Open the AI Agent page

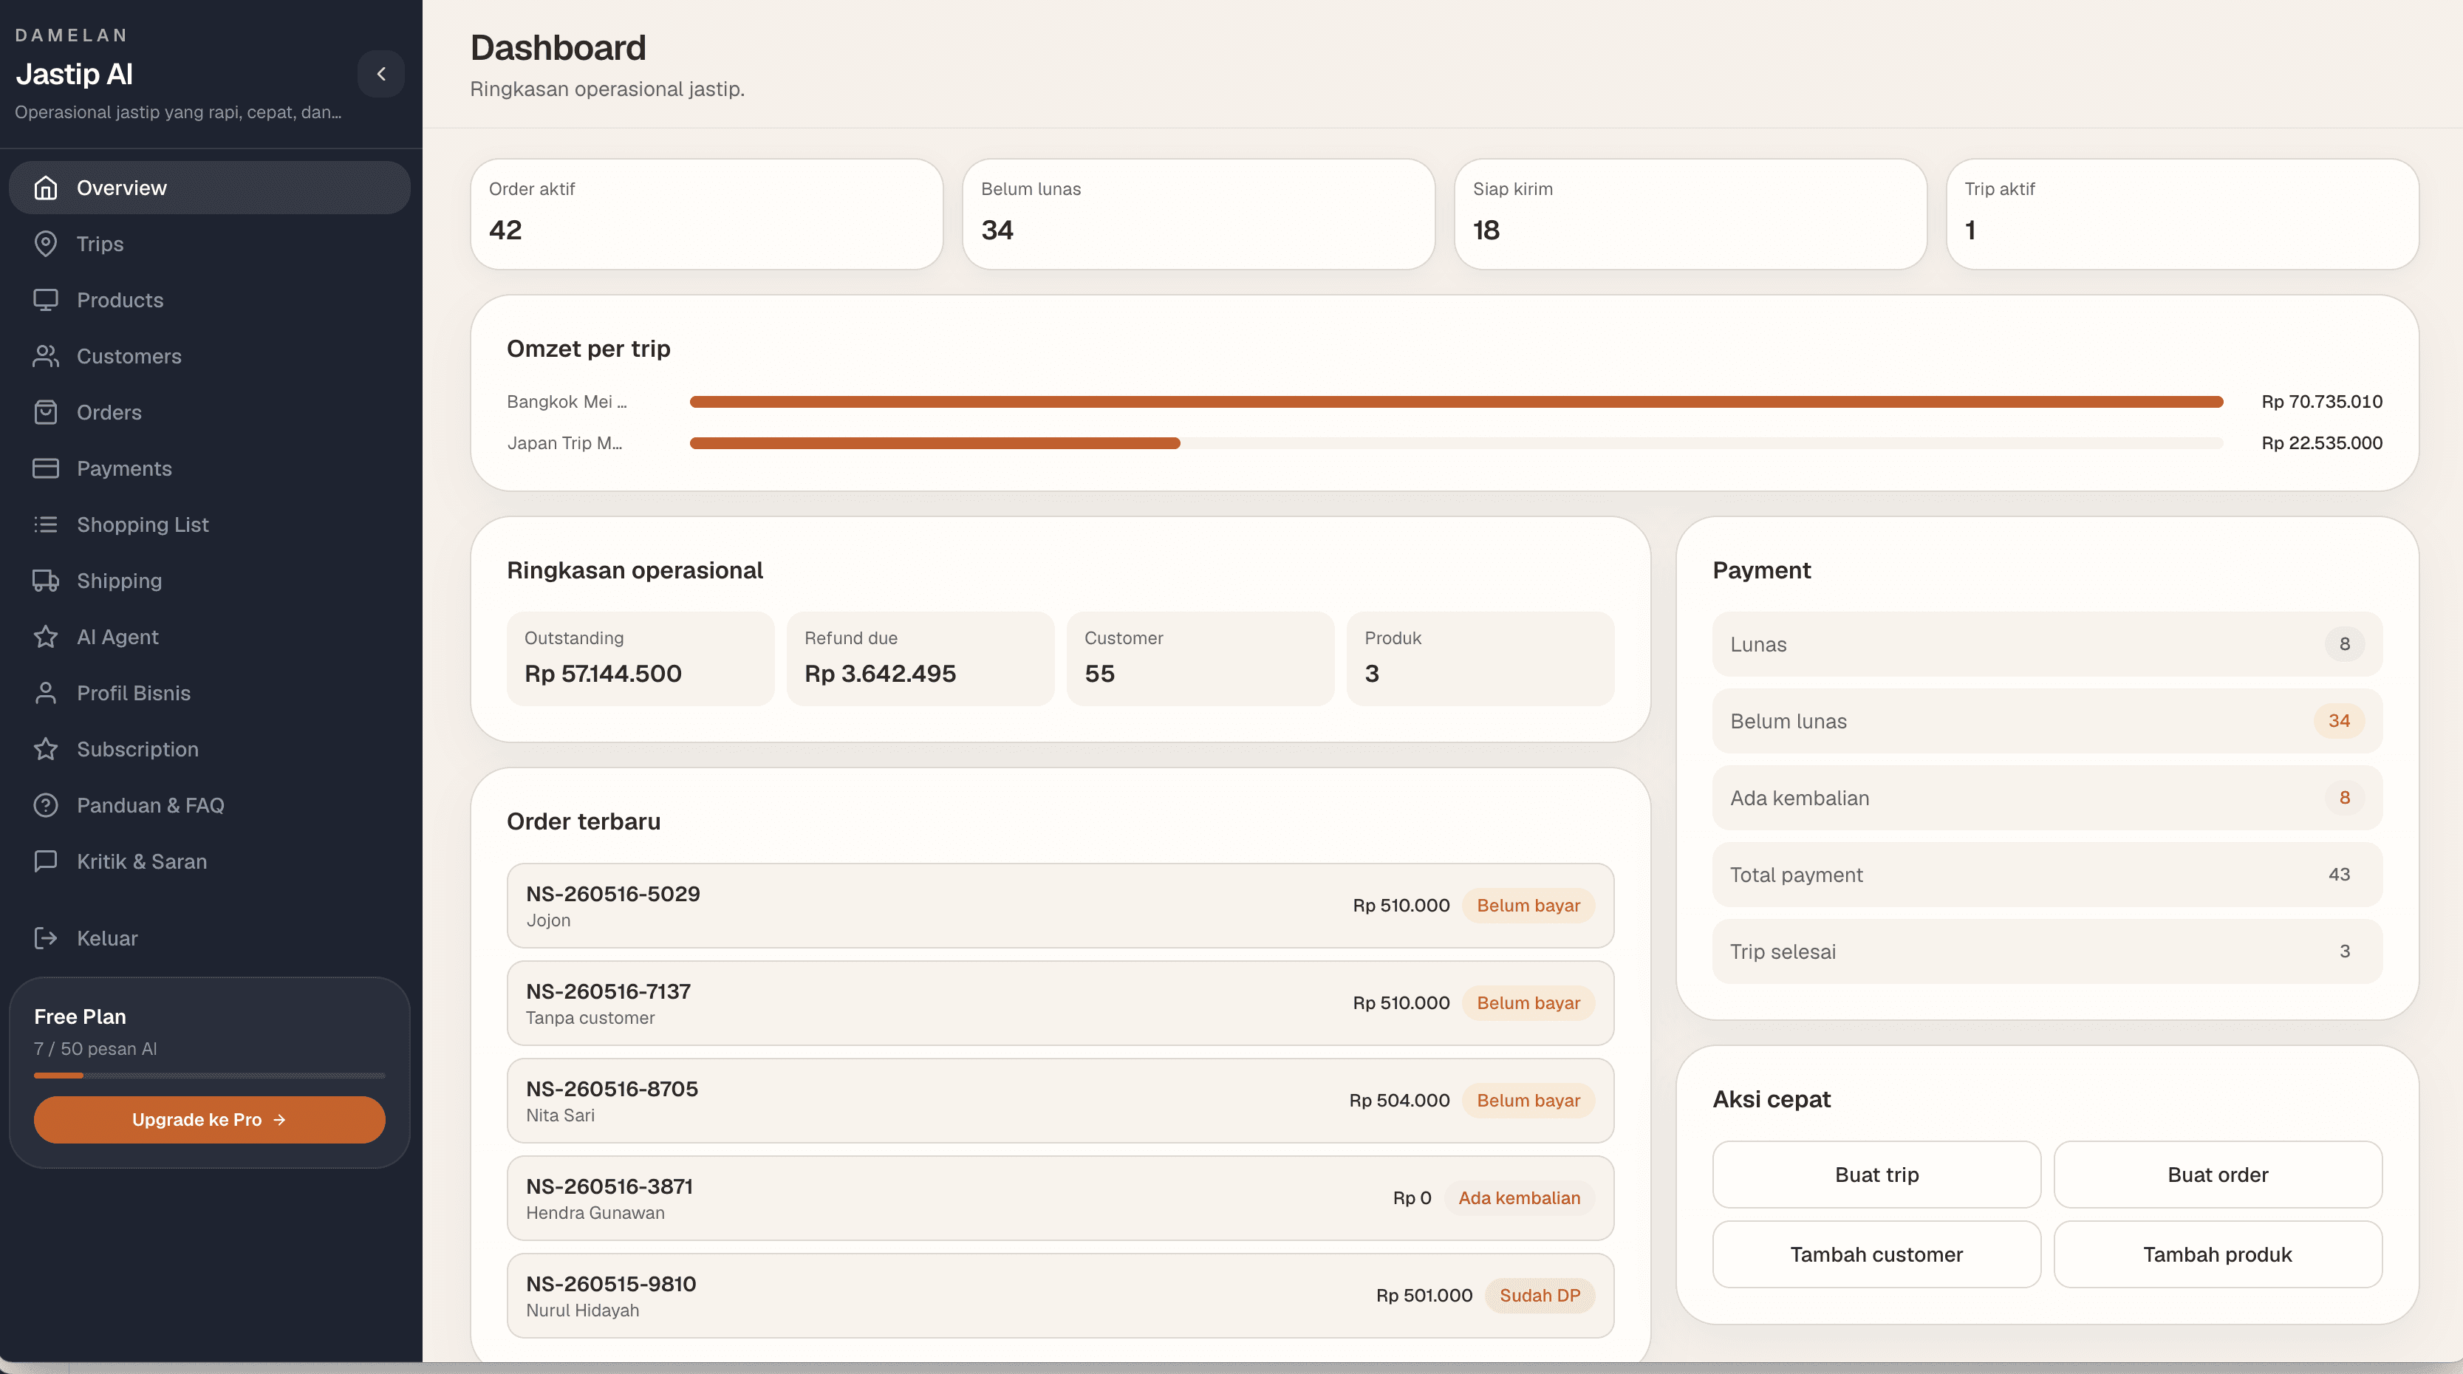(x=209, y=637)
